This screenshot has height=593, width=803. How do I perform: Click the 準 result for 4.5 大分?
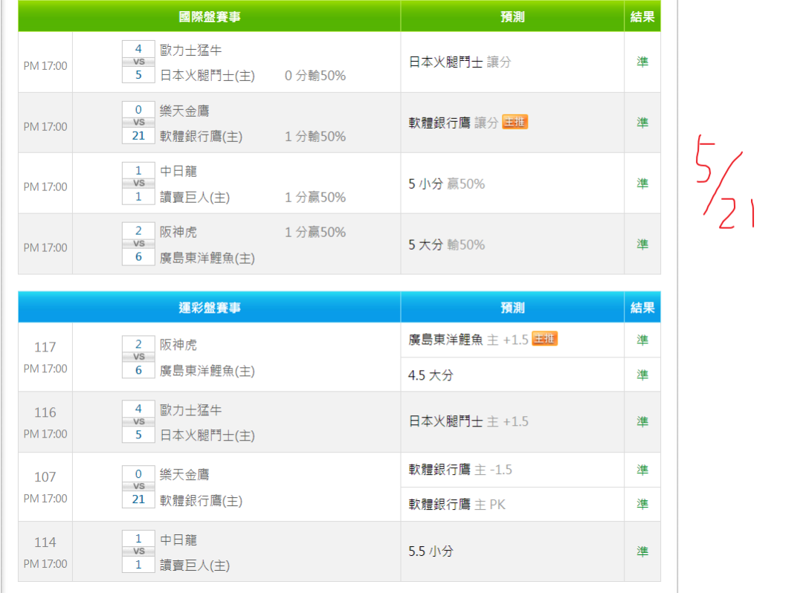click(x=642, y=375)
